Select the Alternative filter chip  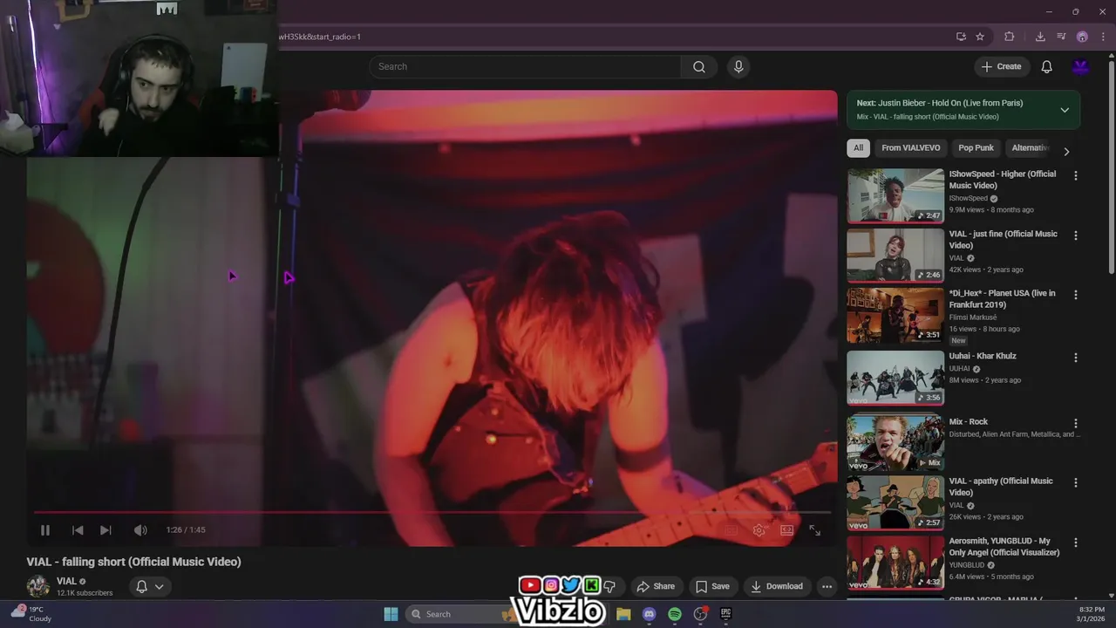pyautogui.click(x=1029, y=148)
